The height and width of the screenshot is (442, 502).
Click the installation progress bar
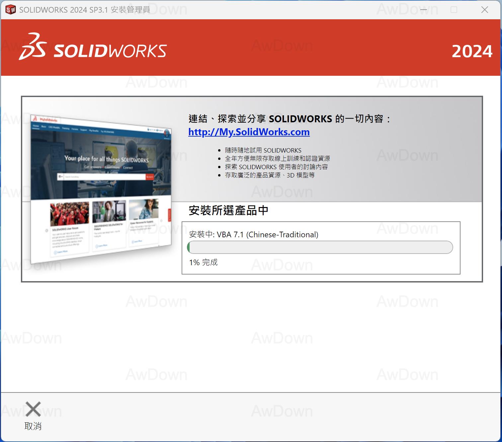coord(320,247)
